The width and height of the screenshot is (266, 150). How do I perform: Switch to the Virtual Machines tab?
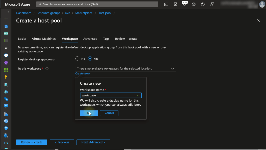(44, 39)
